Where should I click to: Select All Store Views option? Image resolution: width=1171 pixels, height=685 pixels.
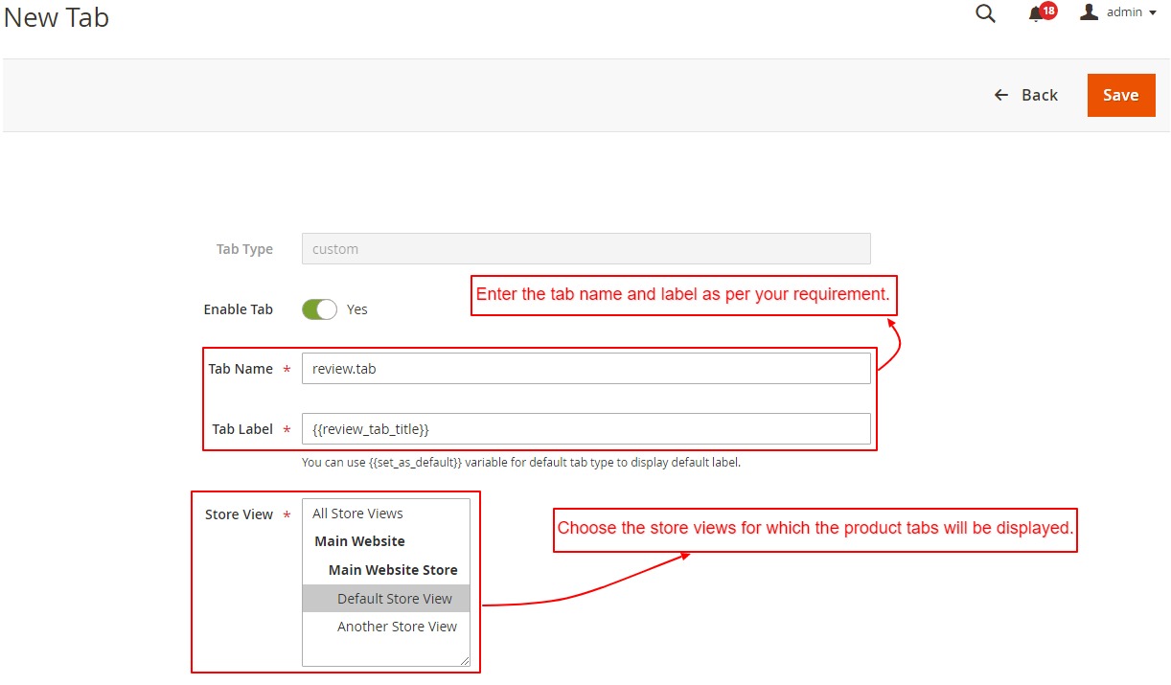[x=357, y=514]
